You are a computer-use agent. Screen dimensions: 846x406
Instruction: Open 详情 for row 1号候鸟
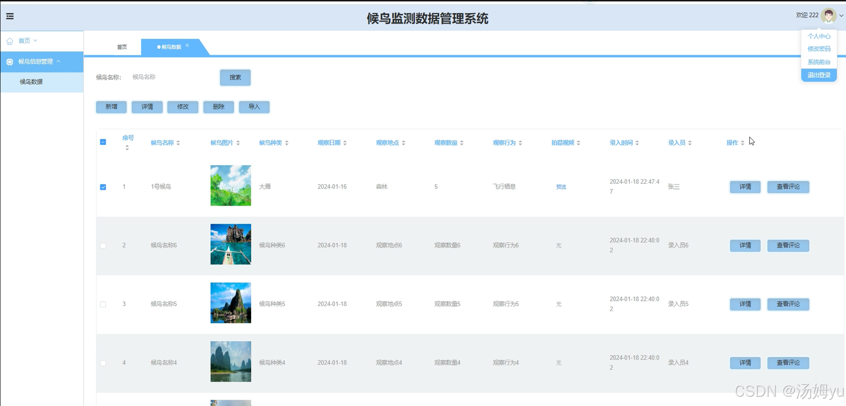click(x=745, y=187)
